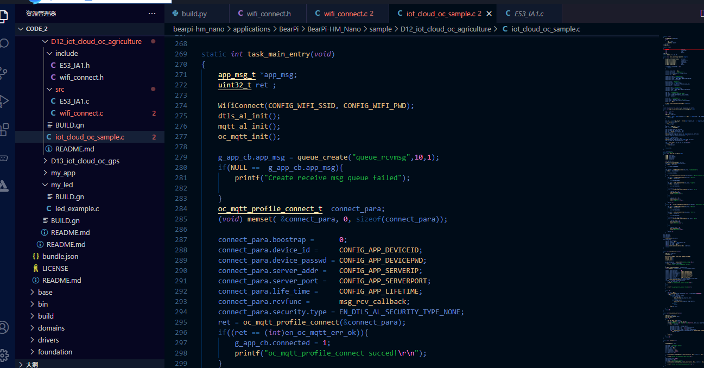The image size is (704, 368).
Task: Collapse the my_led folder
Action: 90,185
